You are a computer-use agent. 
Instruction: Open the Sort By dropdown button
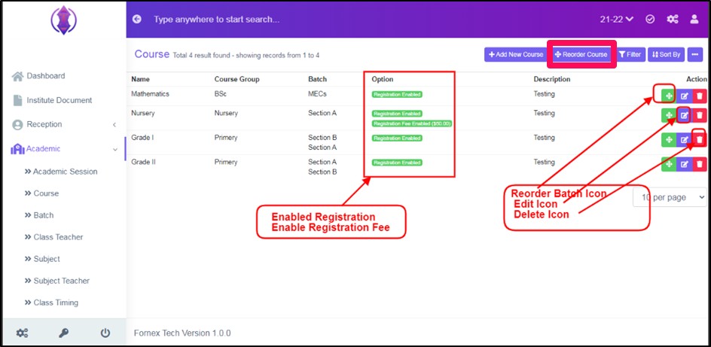click(x=666, y=54)
